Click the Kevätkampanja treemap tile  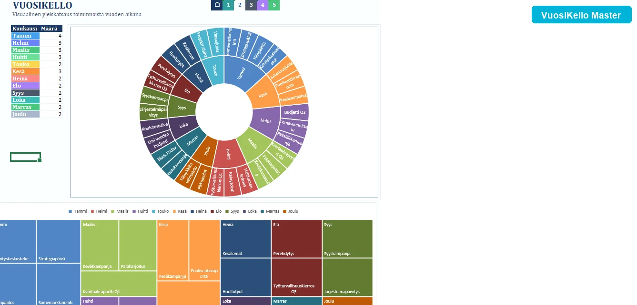coord(100,245)
